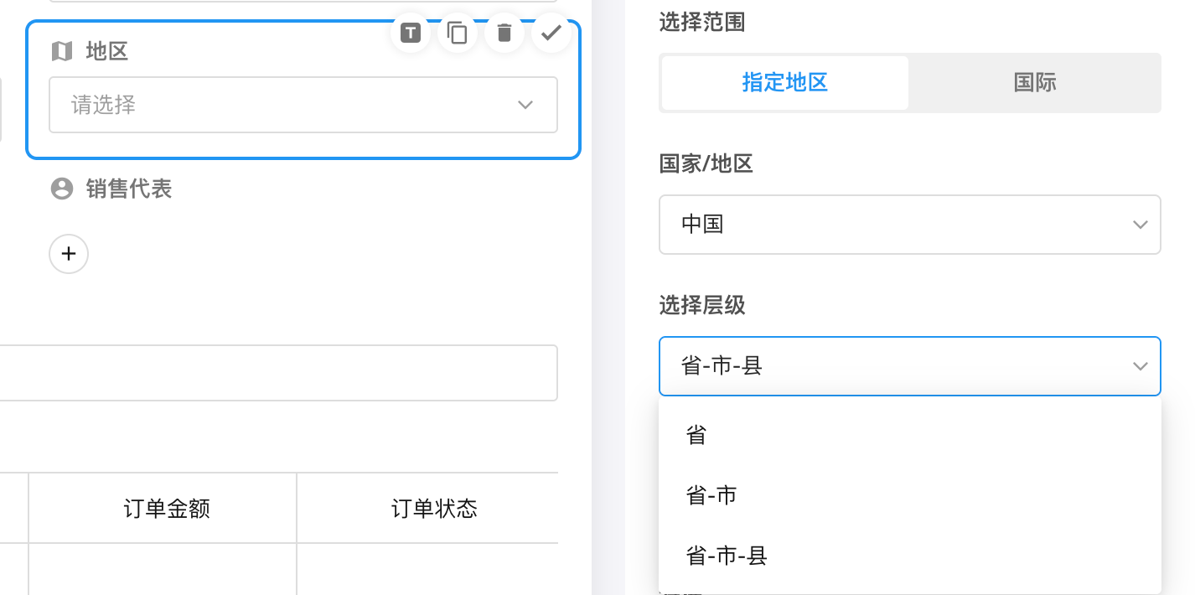Click the map icon beside 地区
This screenshot has width=1195, height=595.
tap(62, 52)
